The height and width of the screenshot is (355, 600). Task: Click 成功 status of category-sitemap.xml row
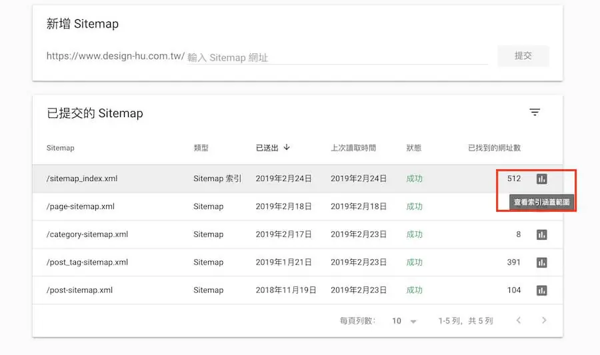tap(415, 234)
